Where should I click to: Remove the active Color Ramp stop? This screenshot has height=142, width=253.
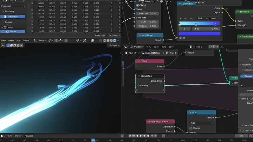click(185, 19)
